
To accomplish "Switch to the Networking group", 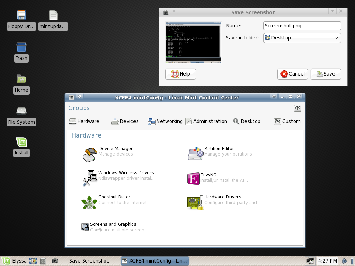I will tap(165, 121).
